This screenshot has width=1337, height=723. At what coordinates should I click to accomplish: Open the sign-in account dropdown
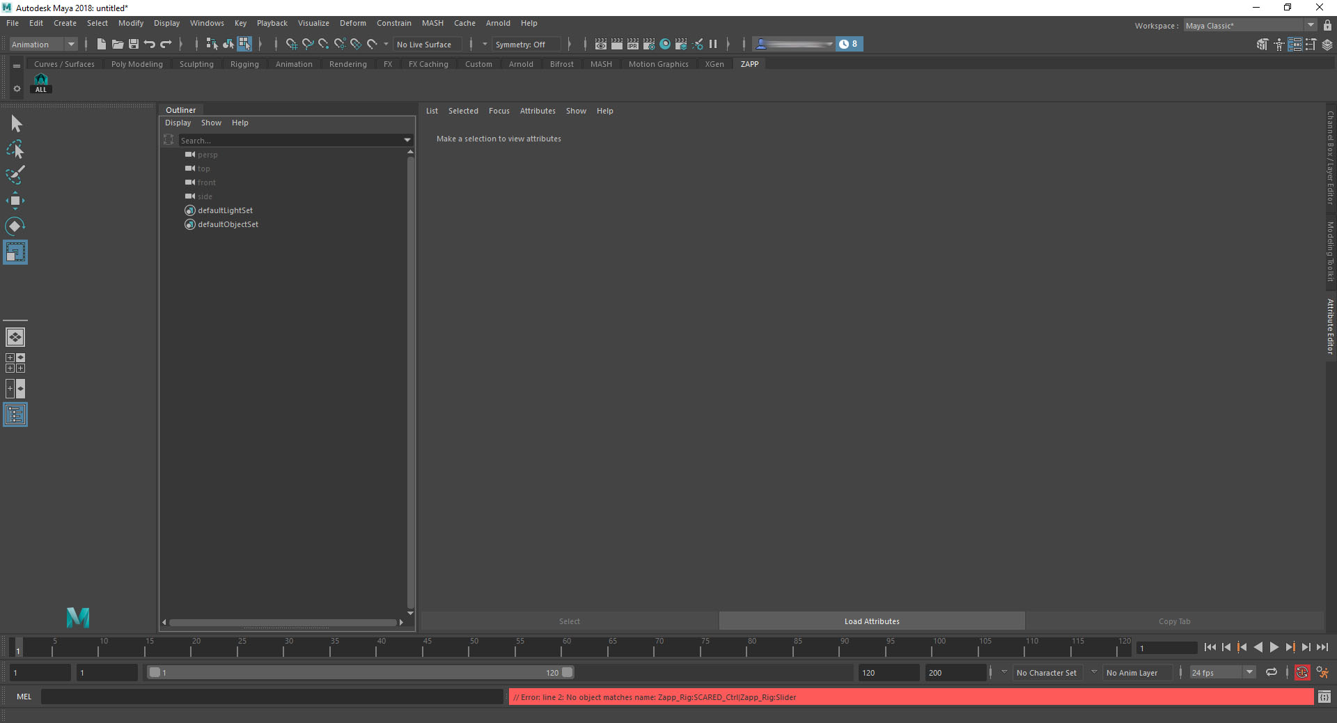point(795,44)
